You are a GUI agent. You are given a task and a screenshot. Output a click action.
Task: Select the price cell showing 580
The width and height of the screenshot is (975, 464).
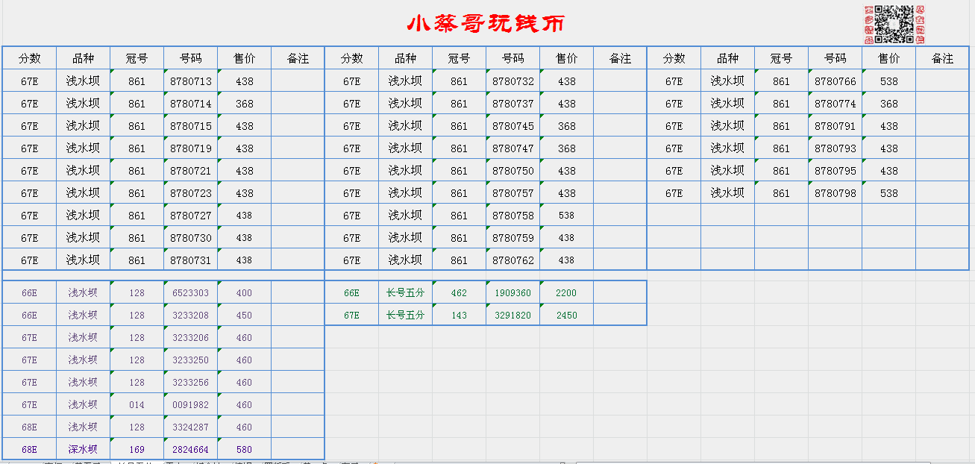tap(244, 450)
